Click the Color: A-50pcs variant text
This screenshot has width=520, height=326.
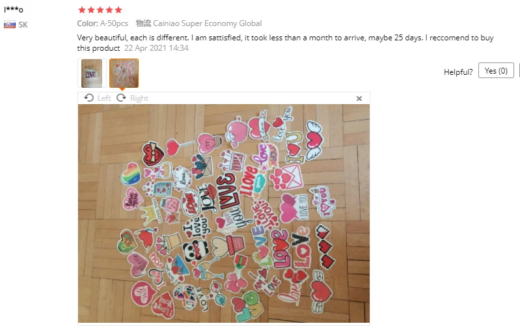click(102, 23)
